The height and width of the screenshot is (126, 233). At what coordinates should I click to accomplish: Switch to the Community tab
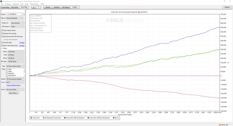5,7
